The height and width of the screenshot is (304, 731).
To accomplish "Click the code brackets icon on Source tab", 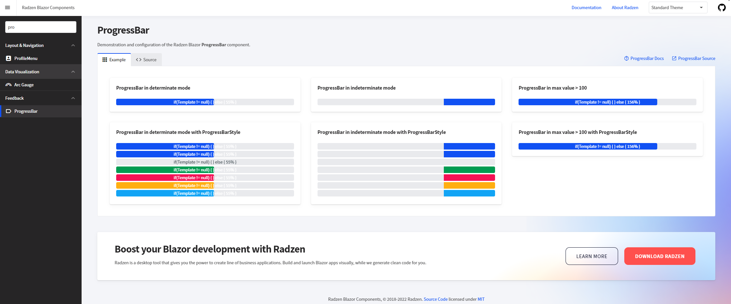I will pos(139,60).
